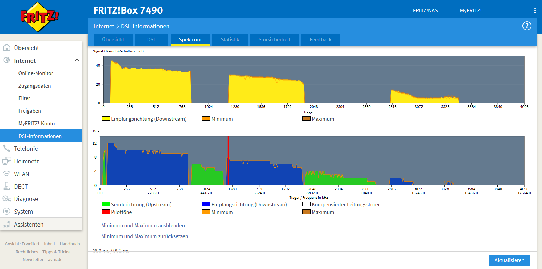The height and width of the screenshot is (269, 542).
Task: Select the Spektrum tab
Action: tap(190, 40)
